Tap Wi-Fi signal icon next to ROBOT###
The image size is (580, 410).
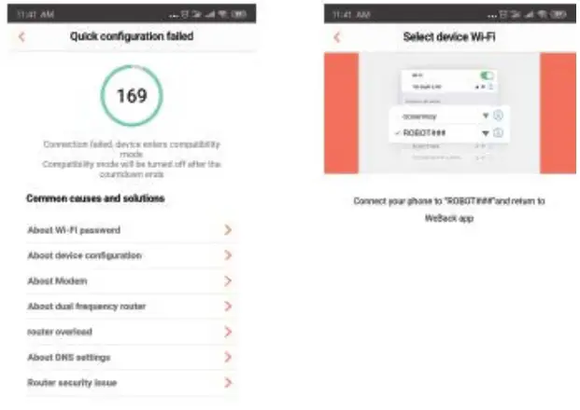(x=486, y=133)
